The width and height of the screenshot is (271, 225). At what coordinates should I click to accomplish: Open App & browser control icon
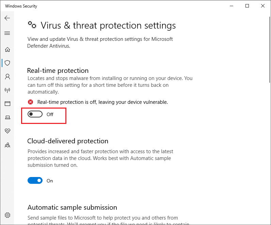[7, 103]
